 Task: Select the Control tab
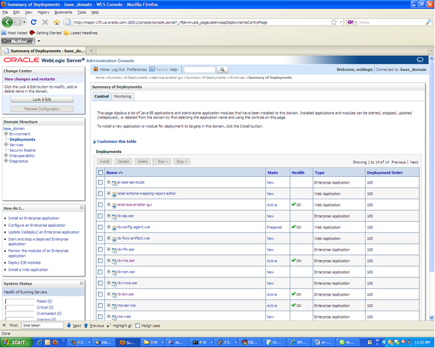coord(101,96)
